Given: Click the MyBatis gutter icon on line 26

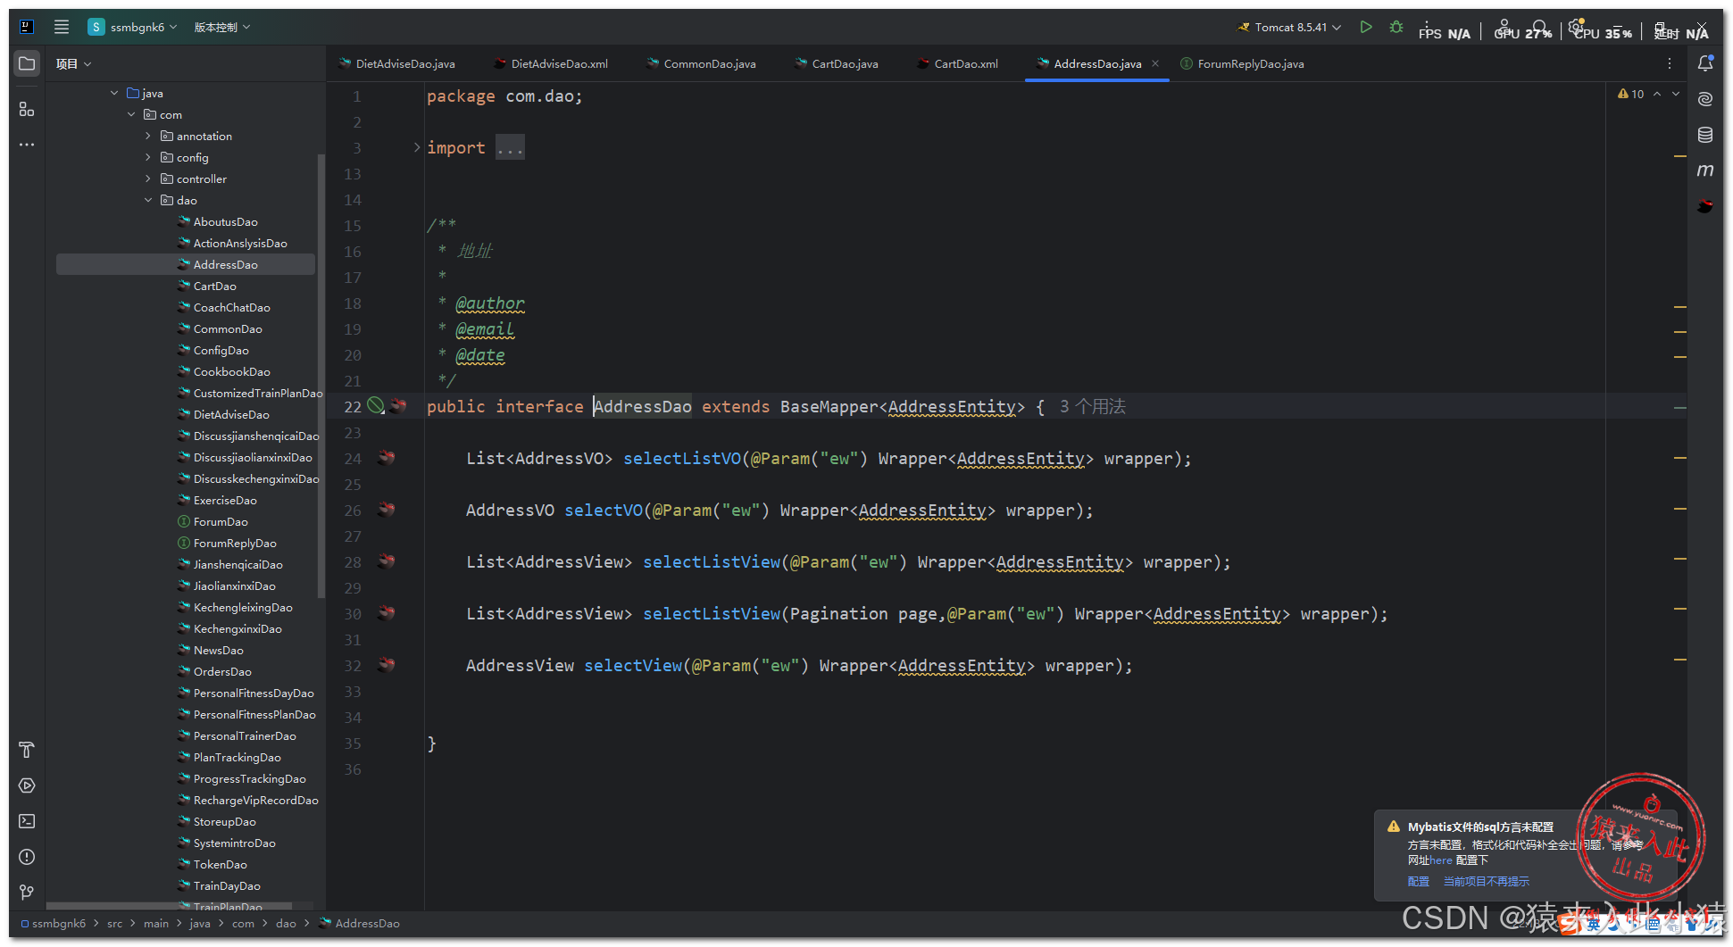Looking at the screenshot, I should pyautogui.click(x=386, y=510).
